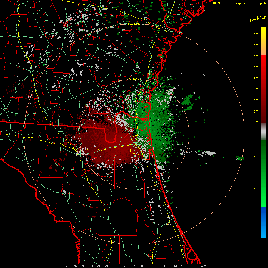Click the Storm Relative Velocity caption at bottom

coord(135,266)
